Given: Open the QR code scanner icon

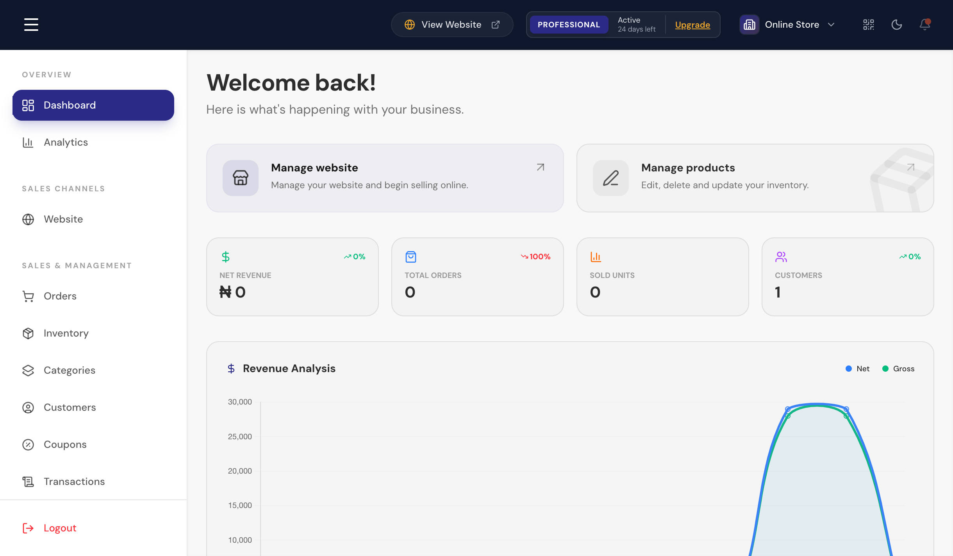Looking at the screenshot, I should click(x=869, y=25).
